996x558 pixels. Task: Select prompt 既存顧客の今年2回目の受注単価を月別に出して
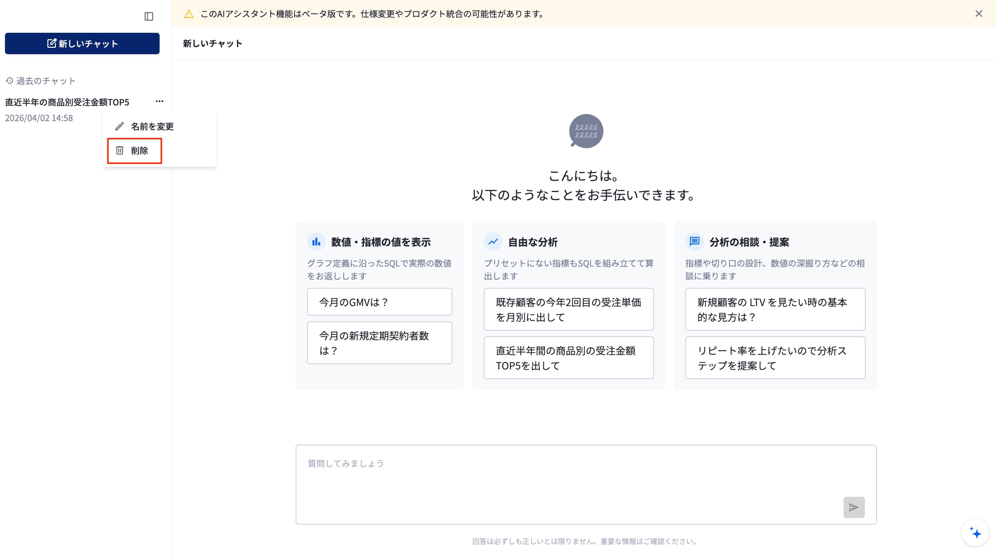click(569, 309)
